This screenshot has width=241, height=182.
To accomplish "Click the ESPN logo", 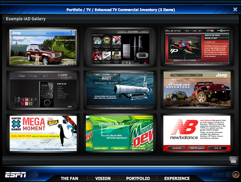I will coord(15,174).
